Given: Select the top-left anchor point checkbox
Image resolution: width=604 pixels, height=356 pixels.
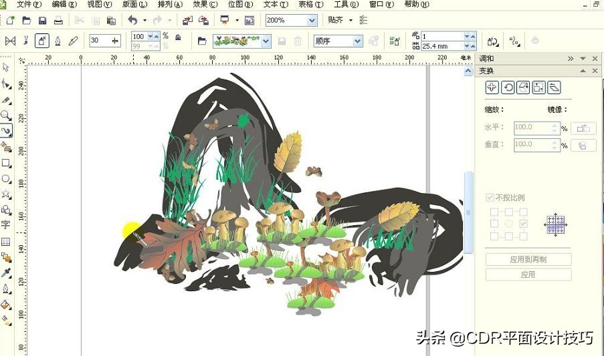Looking at the screenshot, I should (494, 212).
